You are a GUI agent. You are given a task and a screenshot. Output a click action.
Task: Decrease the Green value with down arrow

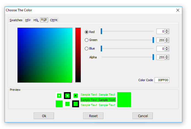click(167, 41)
